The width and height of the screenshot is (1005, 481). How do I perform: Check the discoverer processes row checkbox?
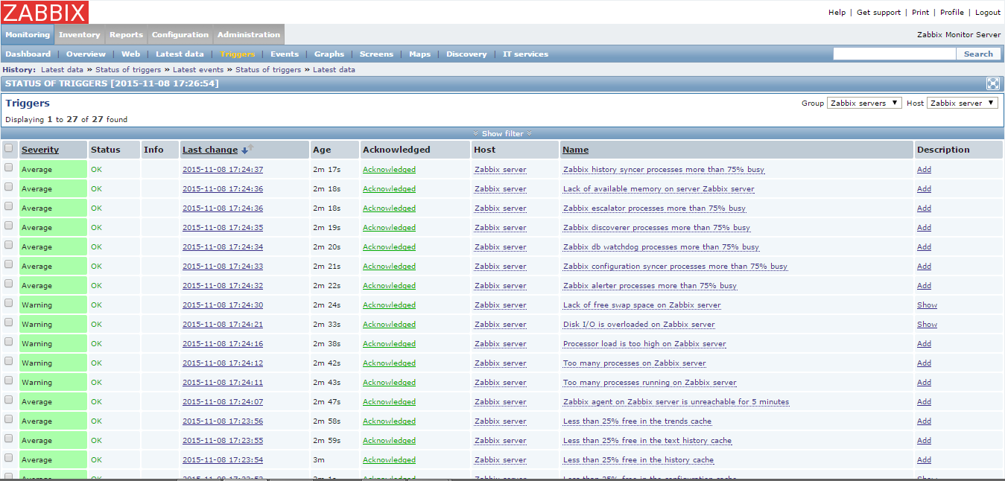(9, 226)
